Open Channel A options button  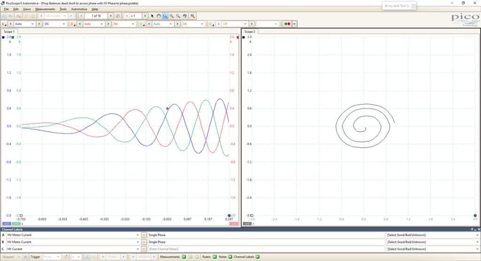click(4, 24)
